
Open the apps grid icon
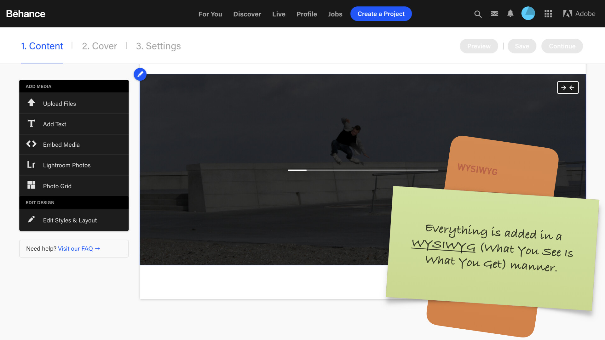pyautogui.click(x=548, y=14)
